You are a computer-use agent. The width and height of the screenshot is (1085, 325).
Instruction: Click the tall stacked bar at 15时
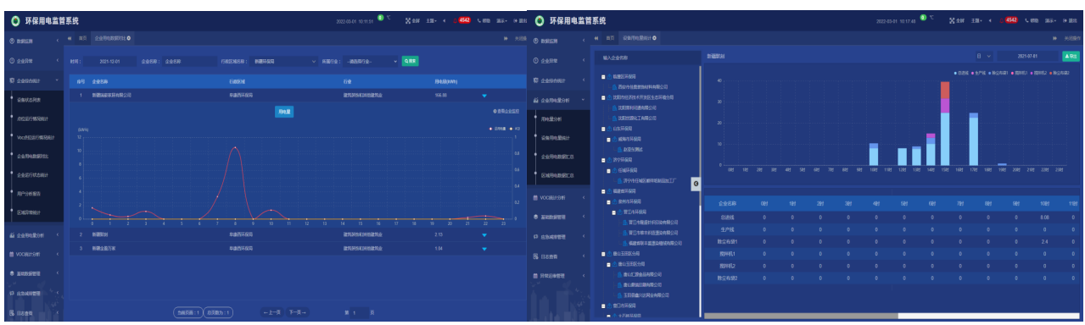[945, 123]
